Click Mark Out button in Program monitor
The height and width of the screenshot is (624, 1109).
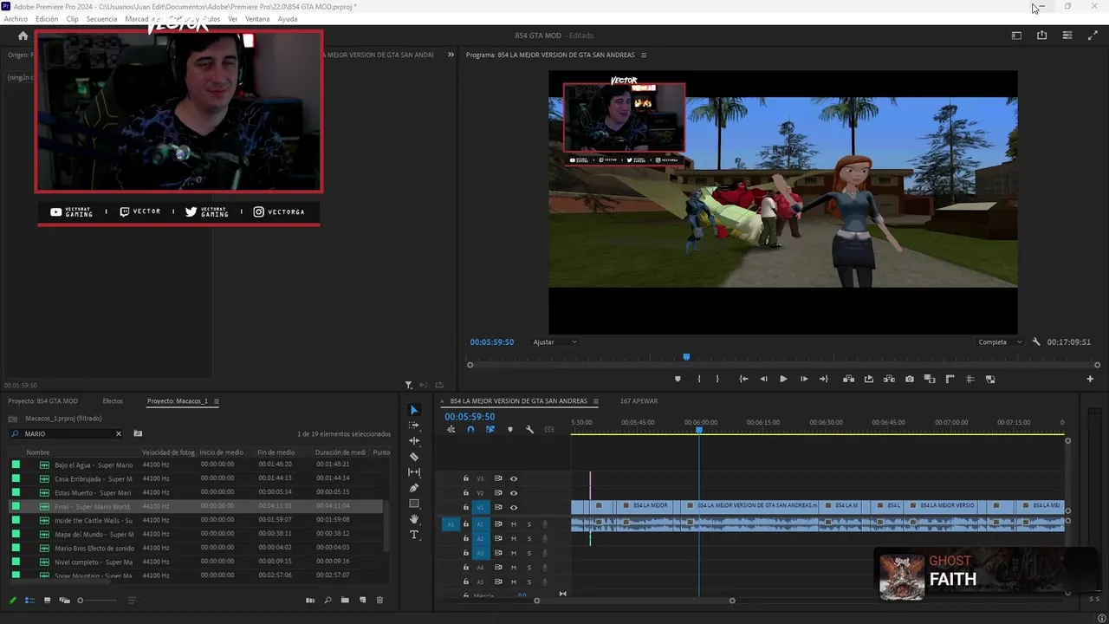[x=717, y=379]
